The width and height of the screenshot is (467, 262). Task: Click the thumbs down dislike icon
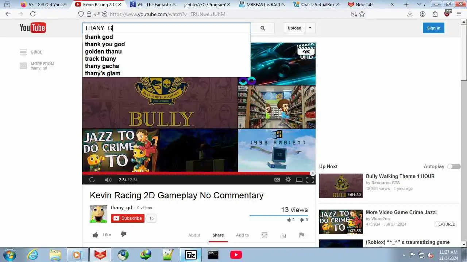pyautogui.click(x=123, y=234)
